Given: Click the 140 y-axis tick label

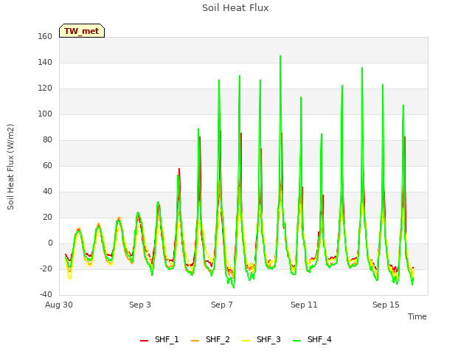Looking at the screenshot, I should click(45, 62).
